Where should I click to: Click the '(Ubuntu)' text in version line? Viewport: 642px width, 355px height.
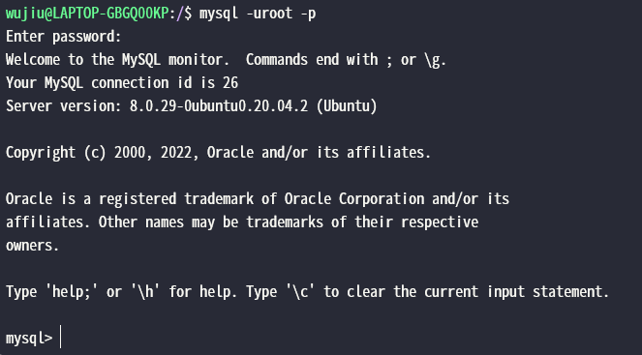[x=347, y=106]
